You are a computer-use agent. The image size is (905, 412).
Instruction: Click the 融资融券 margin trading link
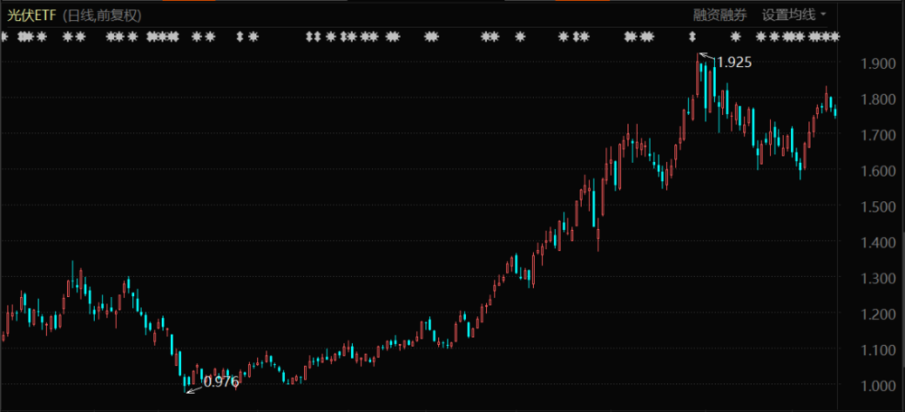click(x=720, y=14)
